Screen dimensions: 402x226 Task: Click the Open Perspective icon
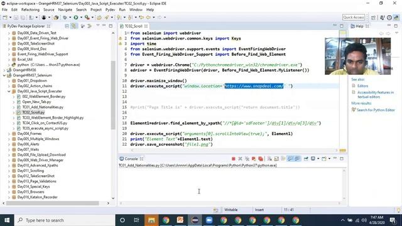pyautogui.click(x=373, y=18)
